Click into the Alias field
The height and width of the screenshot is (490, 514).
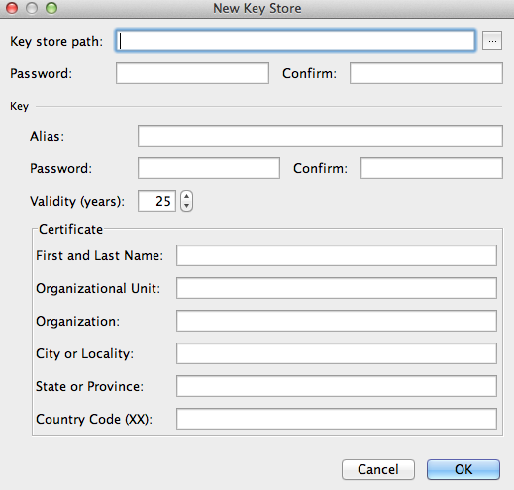point(320,136)
